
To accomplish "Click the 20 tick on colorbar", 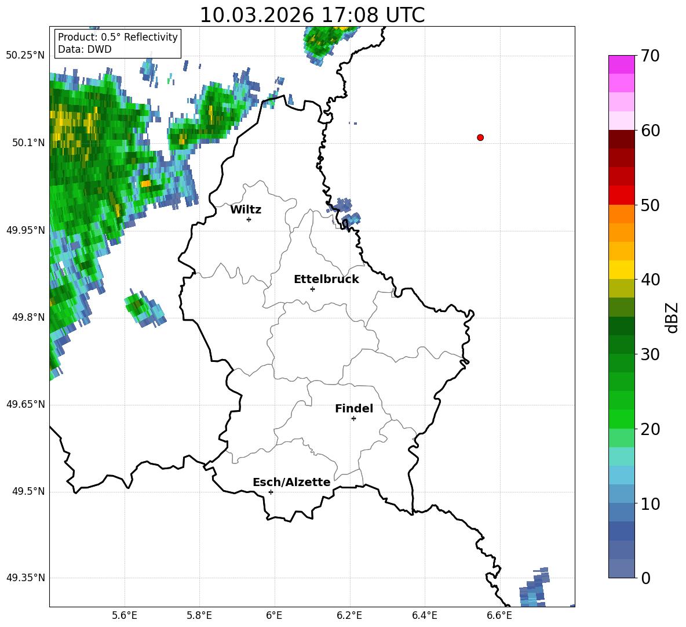I will (x=649, y=429).
